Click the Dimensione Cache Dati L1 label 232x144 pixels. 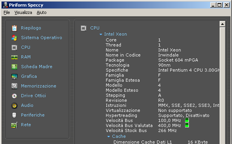(x=143, y=142)
